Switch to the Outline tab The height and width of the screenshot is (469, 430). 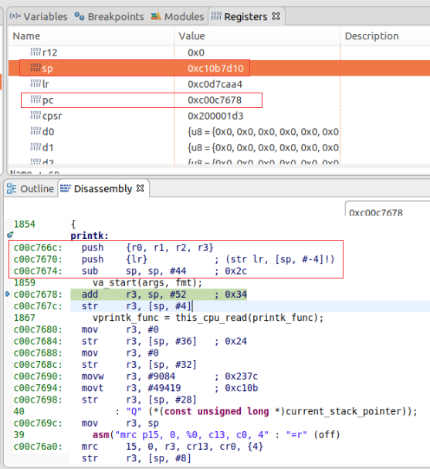(x=30, y=189)
